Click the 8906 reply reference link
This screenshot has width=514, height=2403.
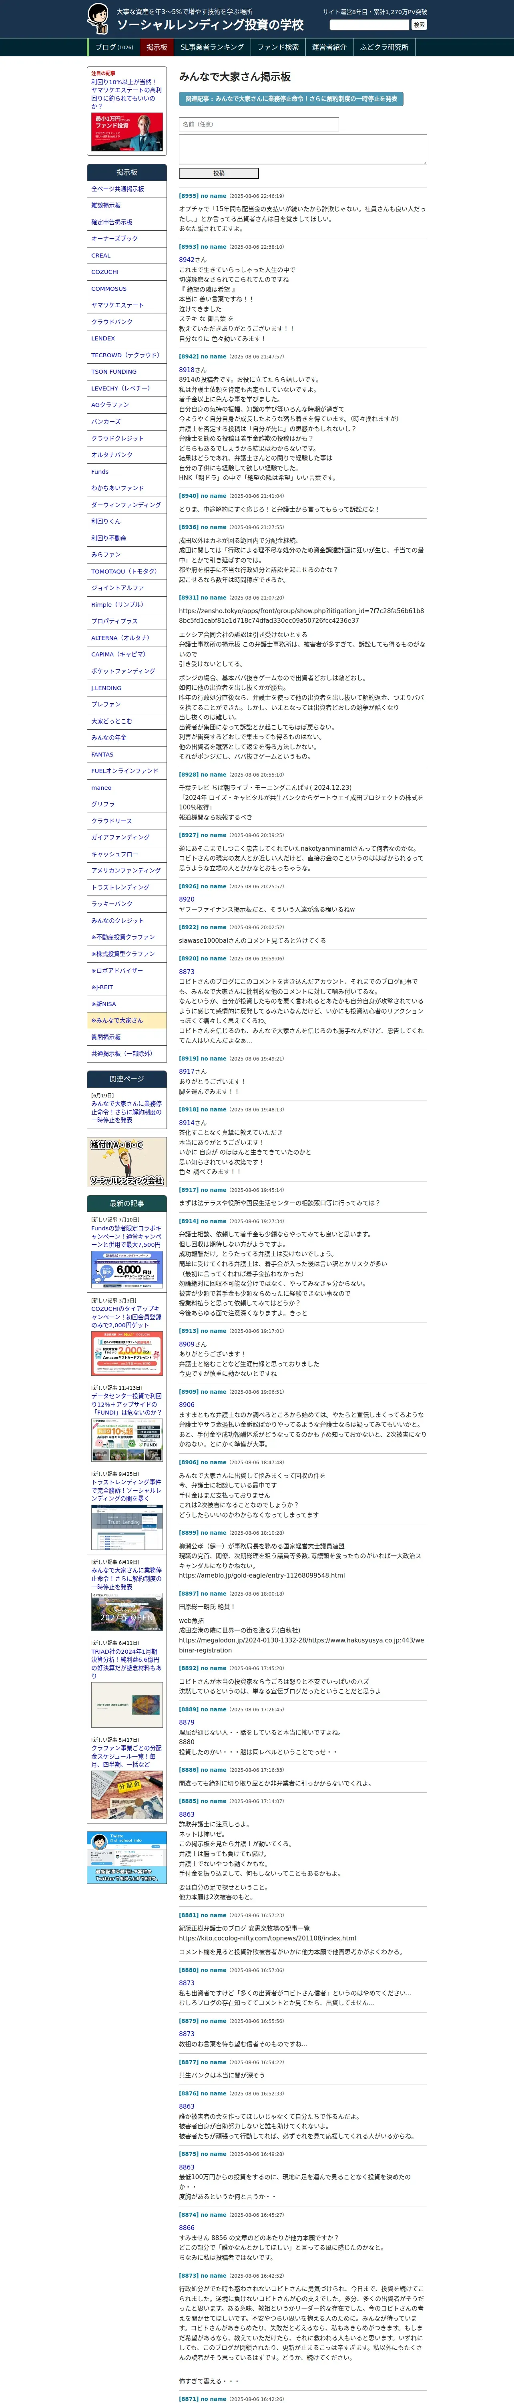click(187, 1405)
